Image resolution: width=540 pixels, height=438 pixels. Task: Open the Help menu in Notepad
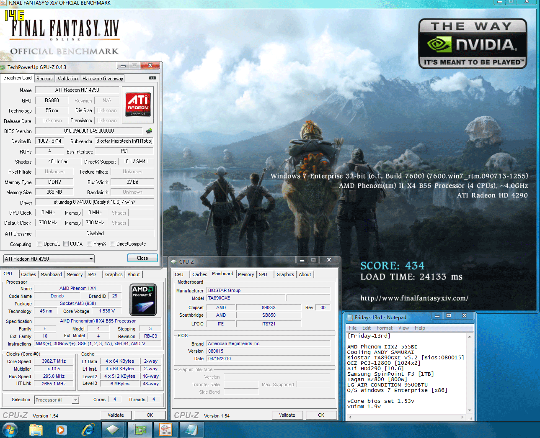coord(420,328)
